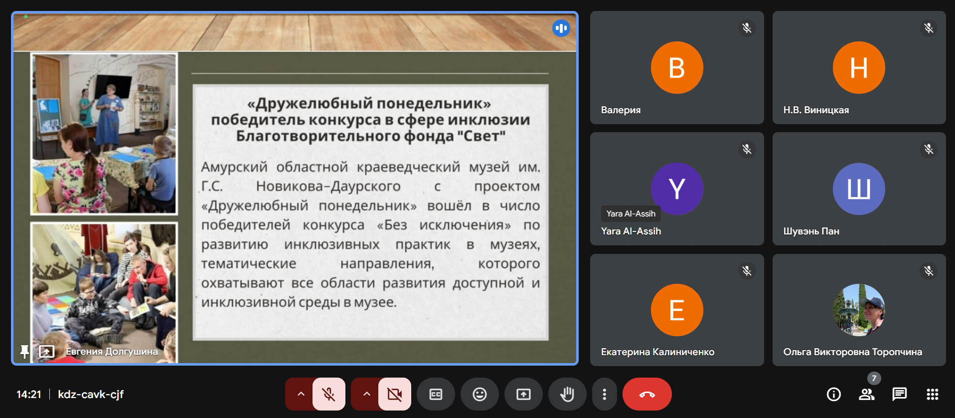The height and width of the screenshot is (418, 955).
Task: Open the chat panel
Action: coord(900,394)
